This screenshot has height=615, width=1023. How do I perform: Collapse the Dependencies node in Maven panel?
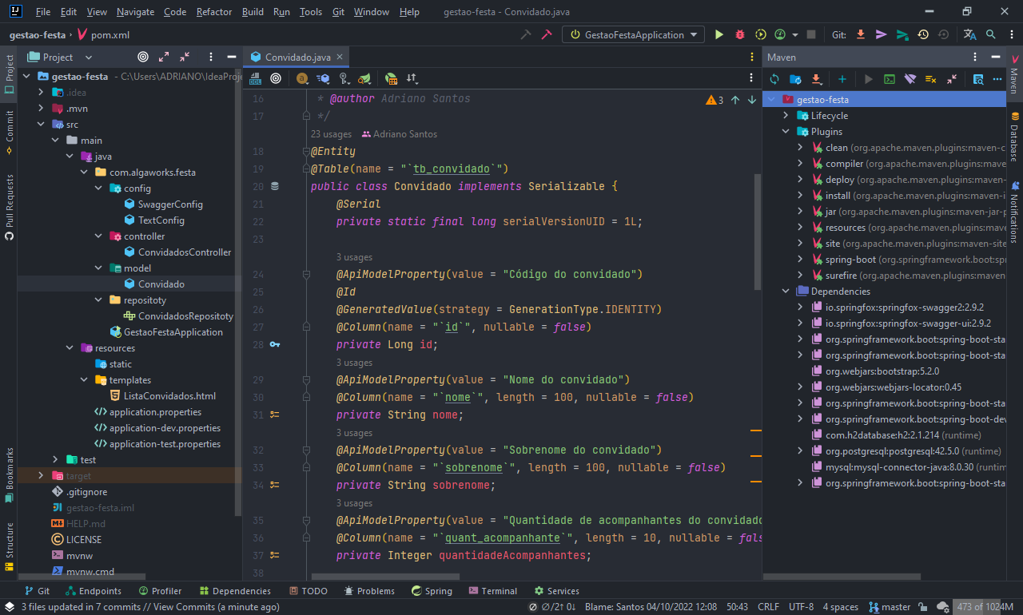(x=785, y=291)
